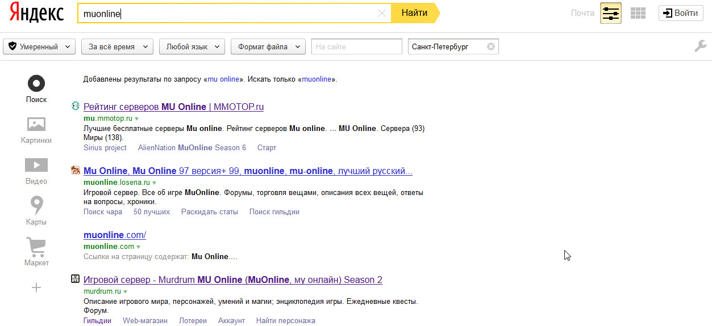712x326 pixels.
Task: Switch to Картинки images search
Action: pos(36,130)
